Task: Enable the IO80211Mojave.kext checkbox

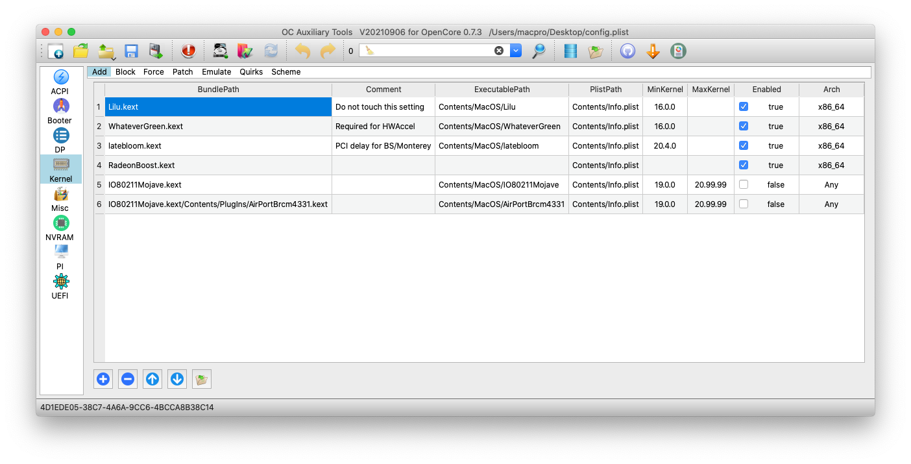Action: click(744, 184)
